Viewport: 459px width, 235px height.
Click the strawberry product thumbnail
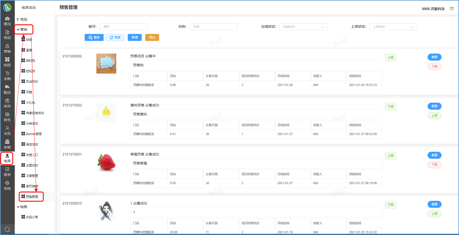pyautogui.click(x=106, y=162)
